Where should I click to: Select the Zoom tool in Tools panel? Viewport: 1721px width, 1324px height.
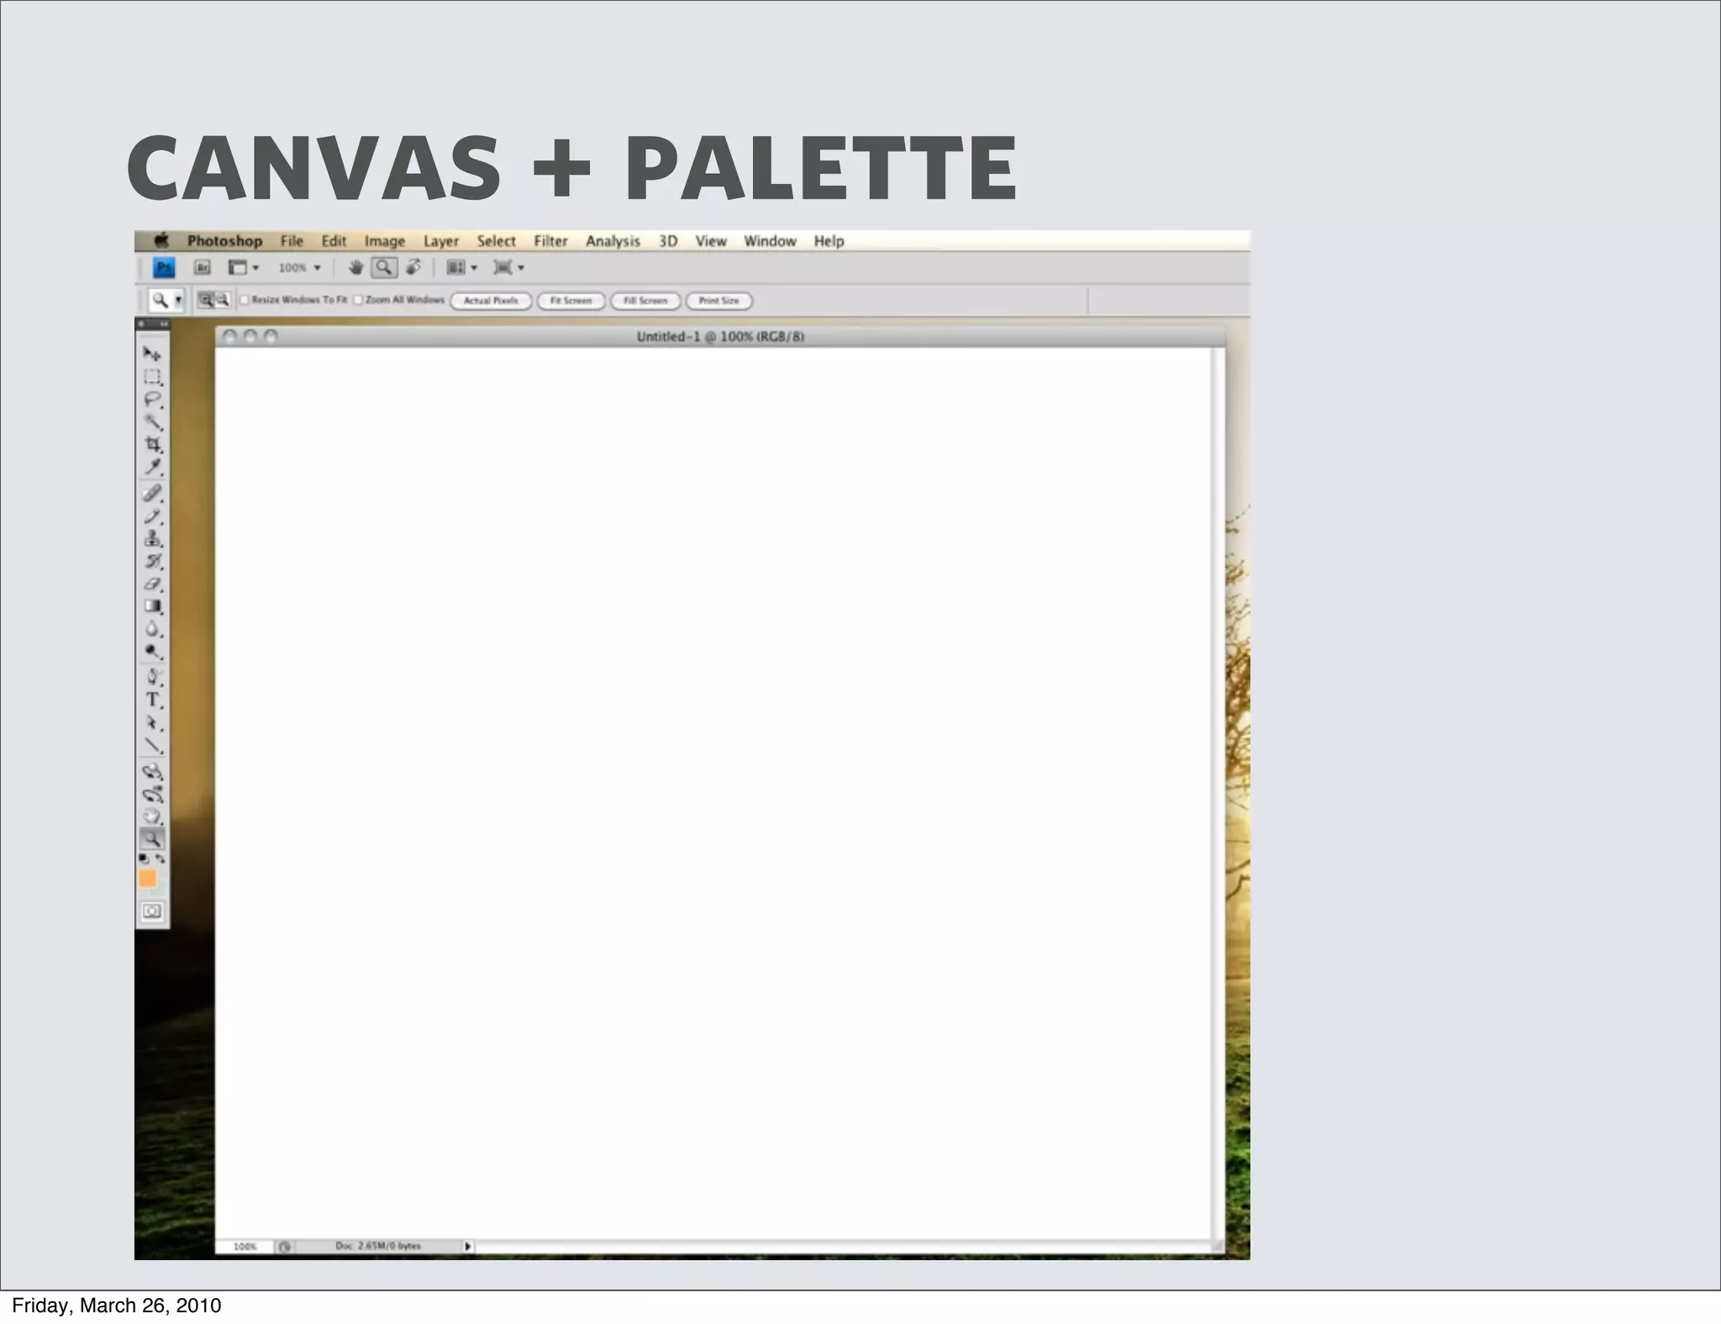tap(152, 838)
